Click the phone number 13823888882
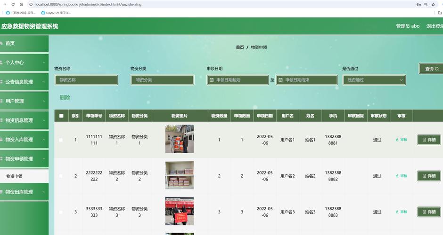This screenshot has width=443, height=235. (x=333, y=176)
